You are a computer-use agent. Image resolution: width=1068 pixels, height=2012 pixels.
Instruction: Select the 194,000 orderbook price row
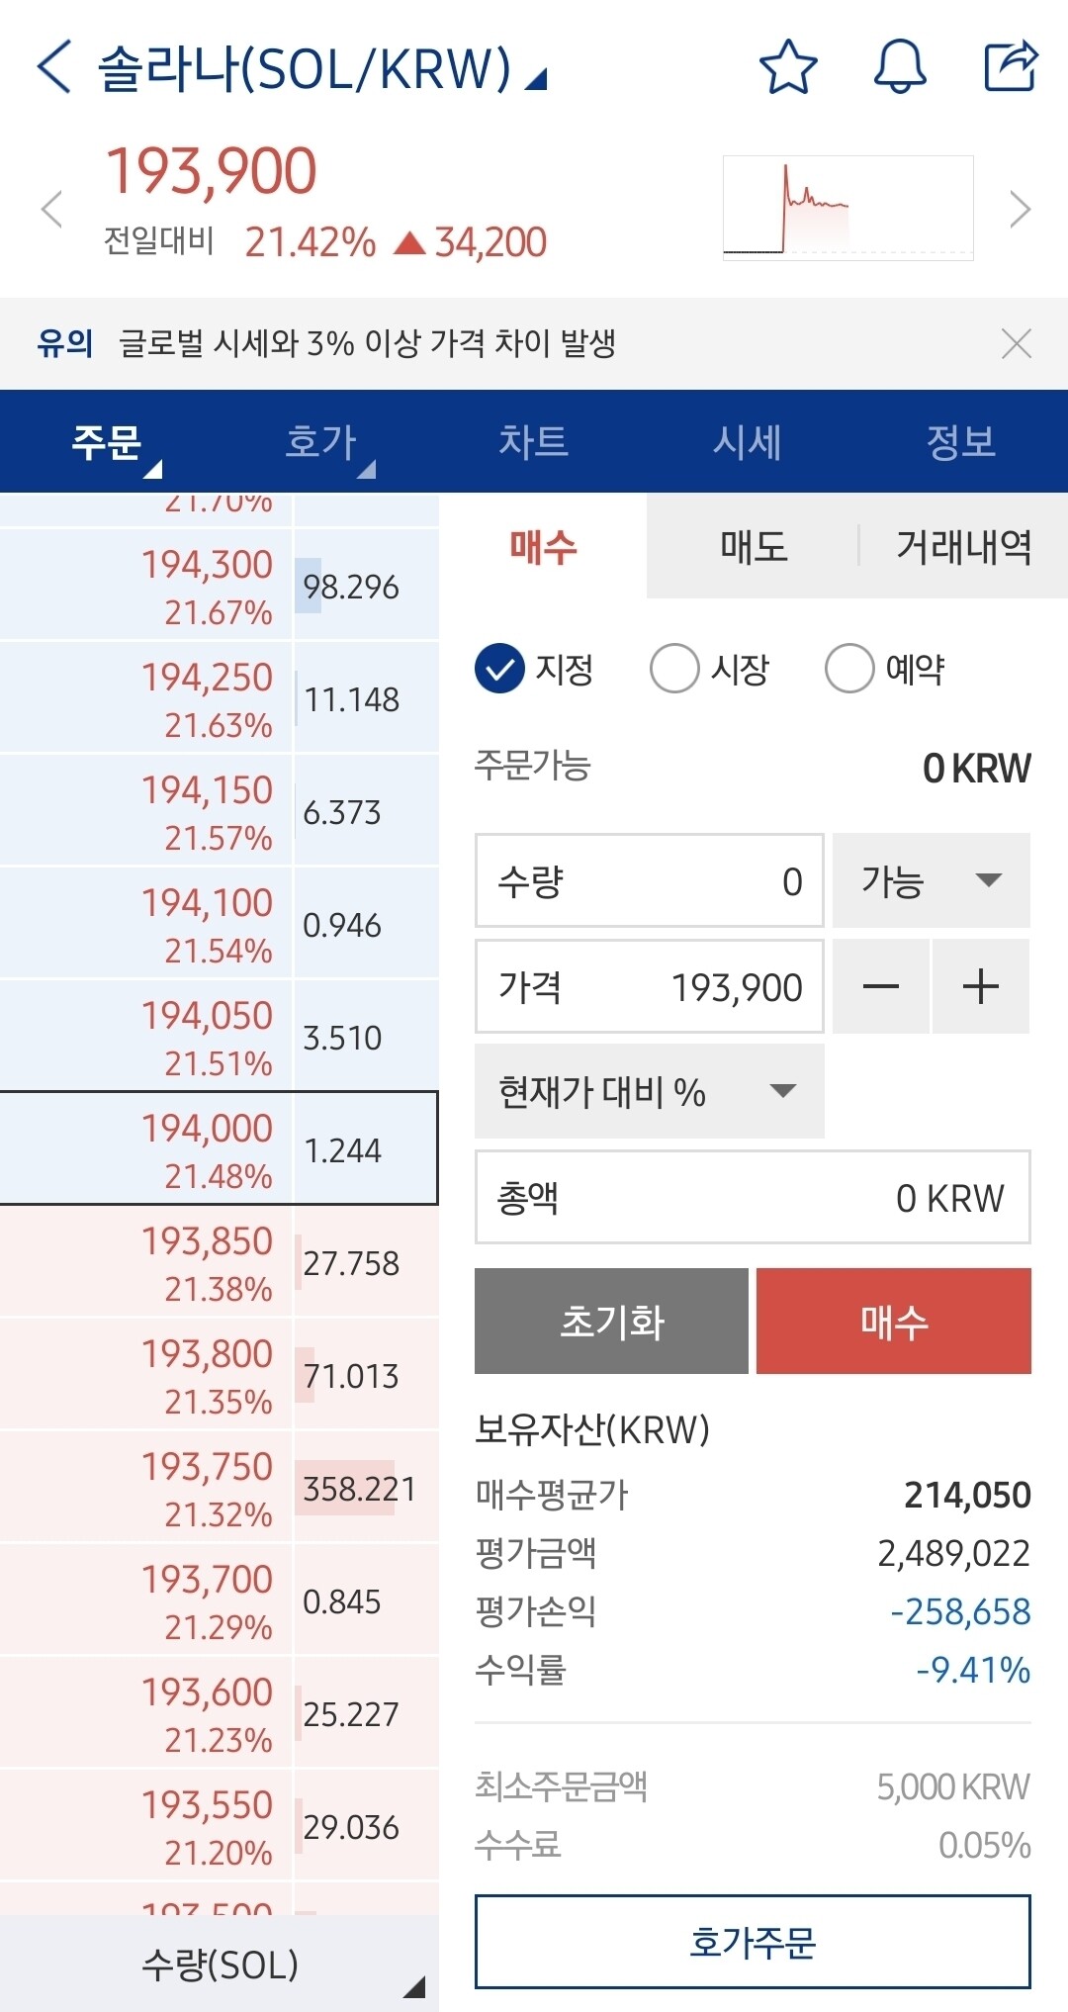click(218, 1147)
